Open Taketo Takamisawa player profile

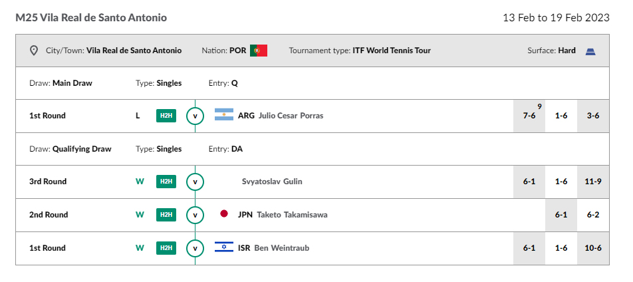point(292,215)
